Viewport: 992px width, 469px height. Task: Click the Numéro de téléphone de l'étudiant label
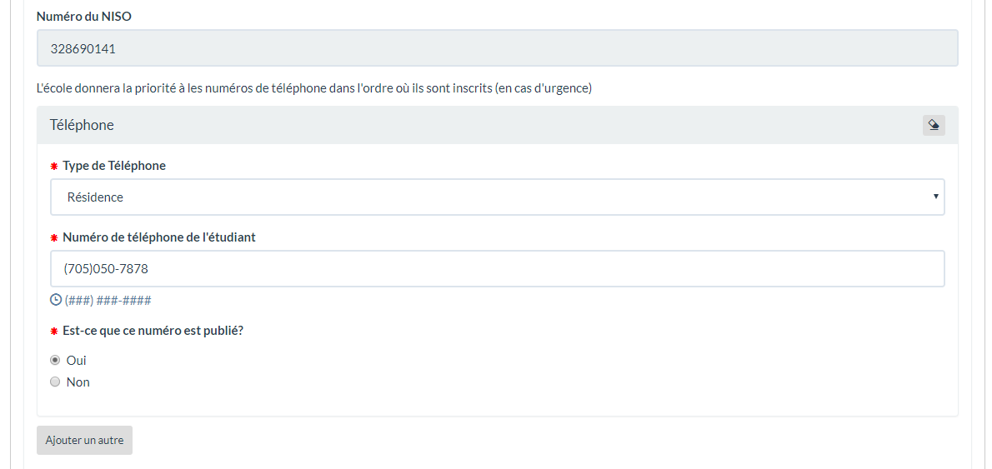click(x=159, y=237)
